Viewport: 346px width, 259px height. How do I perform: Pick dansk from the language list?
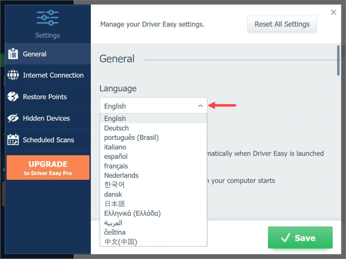click(153, 194)
